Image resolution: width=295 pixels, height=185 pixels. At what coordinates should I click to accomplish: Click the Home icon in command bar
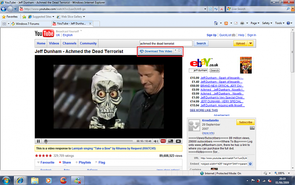coord(216,23)
